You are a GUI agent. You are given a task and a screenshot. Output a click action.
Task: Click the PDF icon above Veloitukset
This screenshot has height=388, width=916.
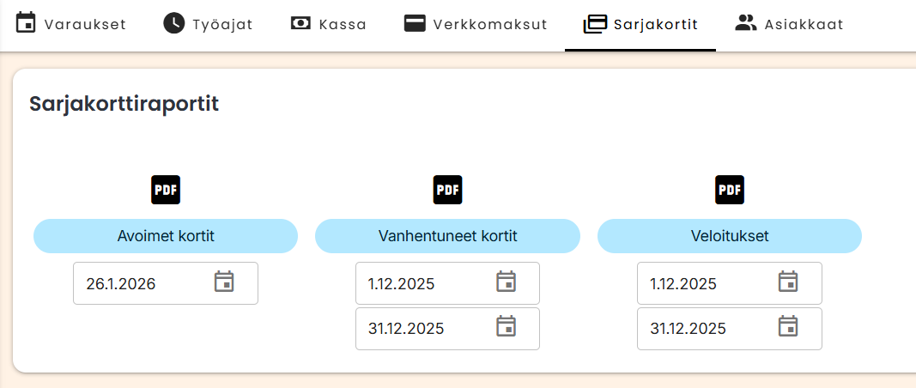pyautogui.click(x=730, y=190)
